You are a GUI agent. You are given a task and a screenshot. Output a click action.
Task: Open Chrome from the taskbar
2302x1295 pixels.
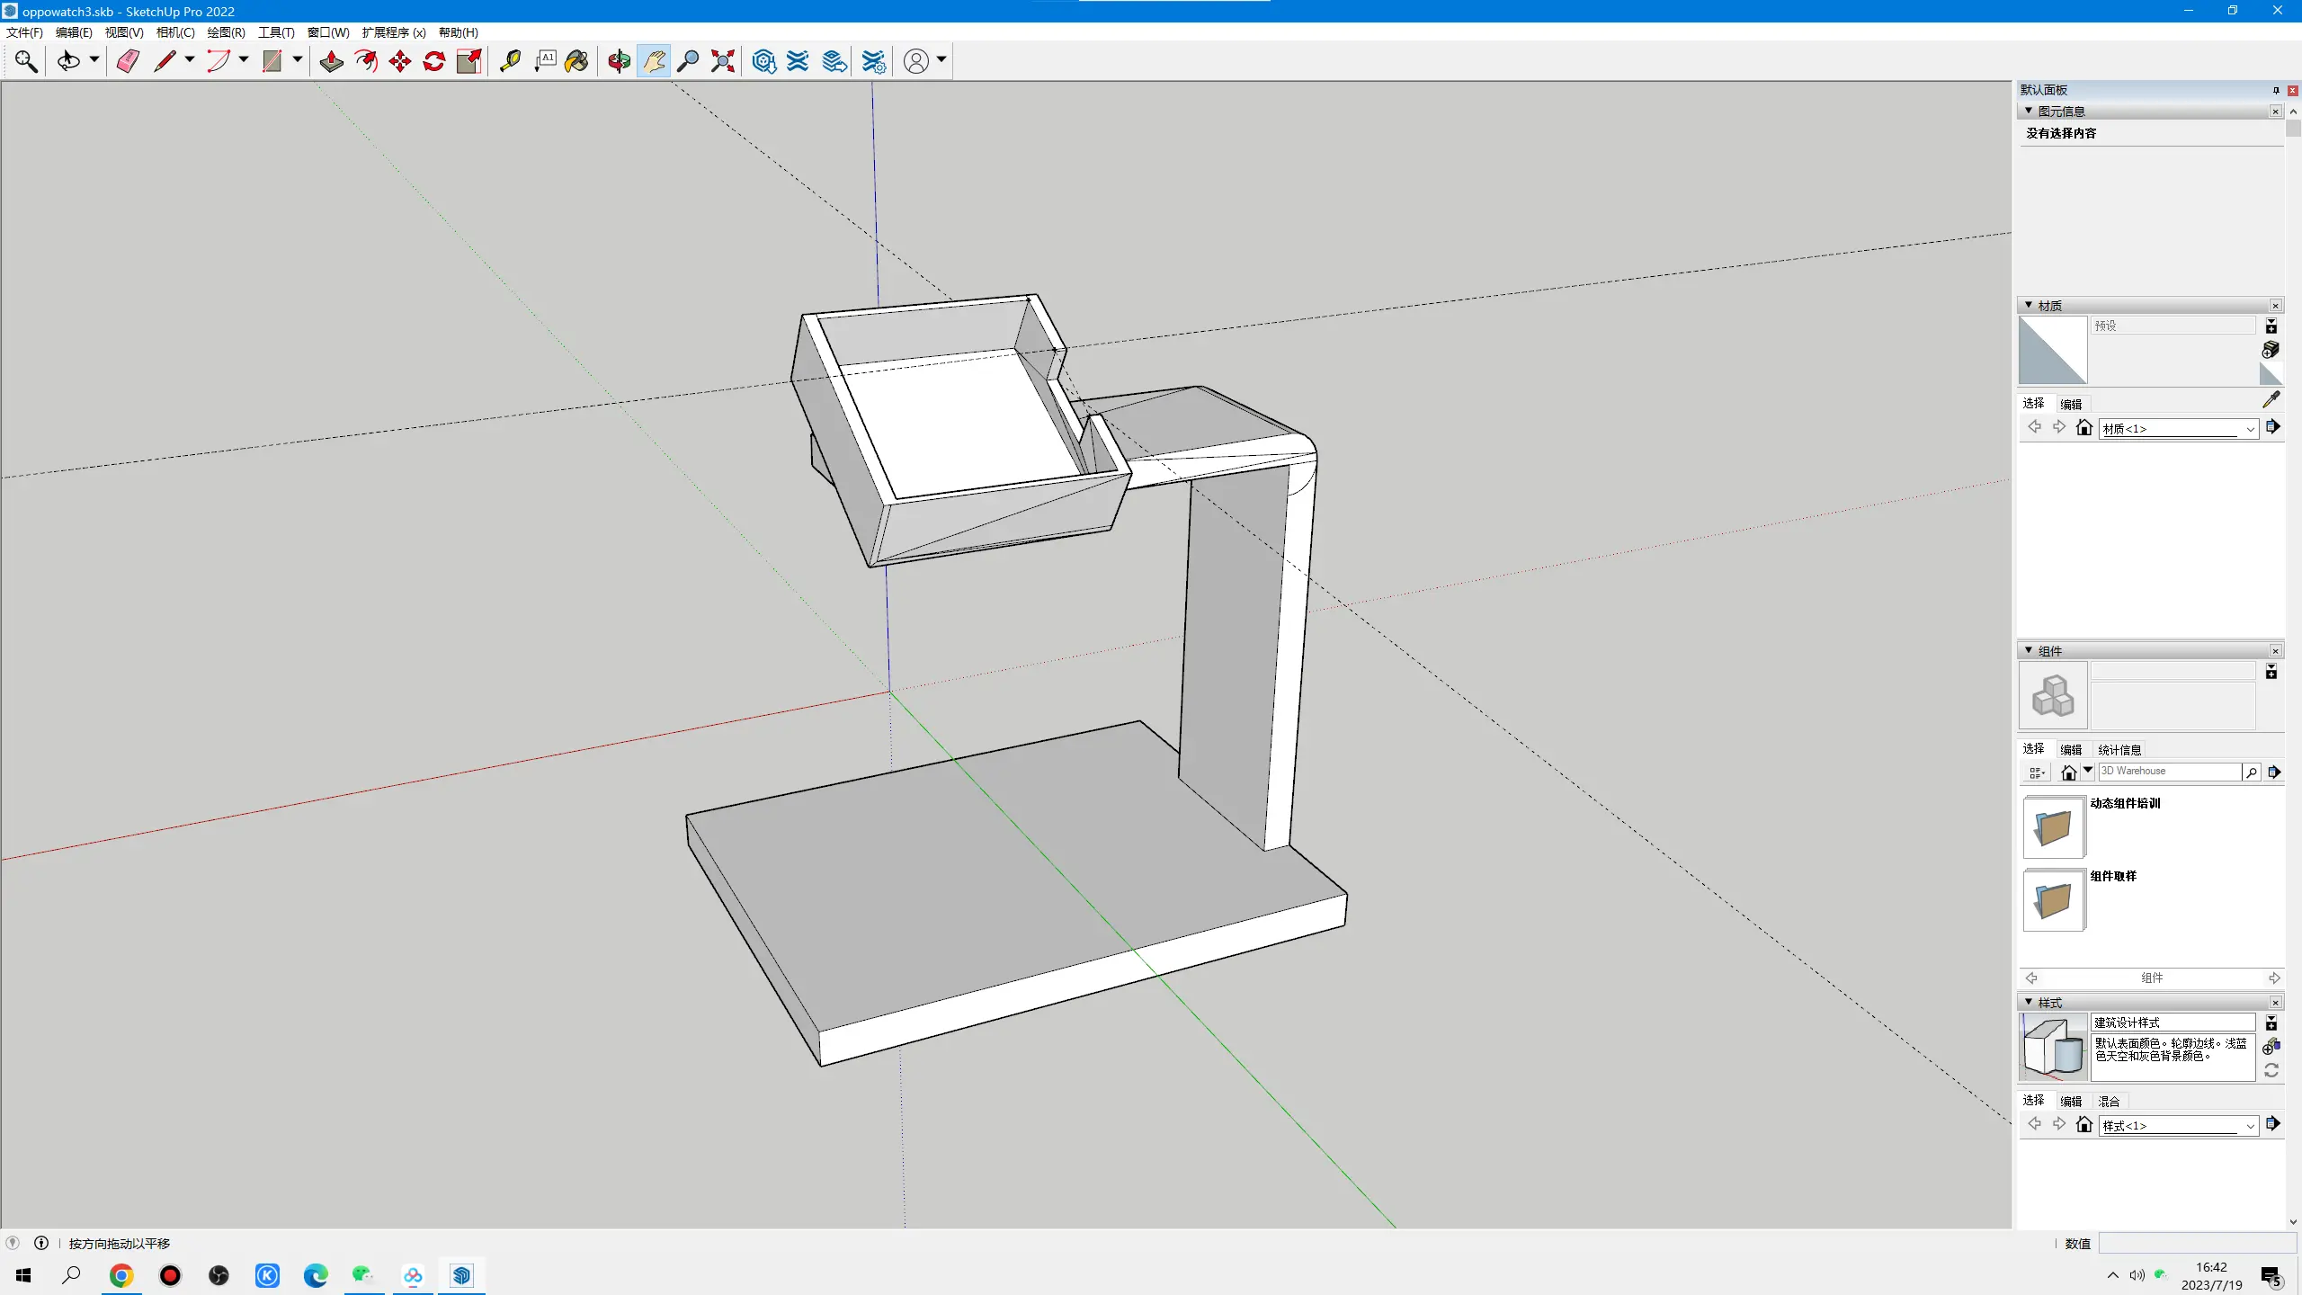121,1275
